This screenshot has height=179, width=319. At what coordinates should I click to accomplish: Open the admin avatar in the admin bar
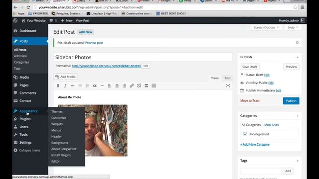point(303,20)
